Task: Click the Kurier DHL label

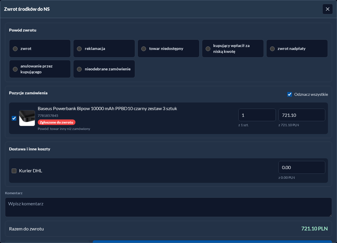Action: coord(30,171)
